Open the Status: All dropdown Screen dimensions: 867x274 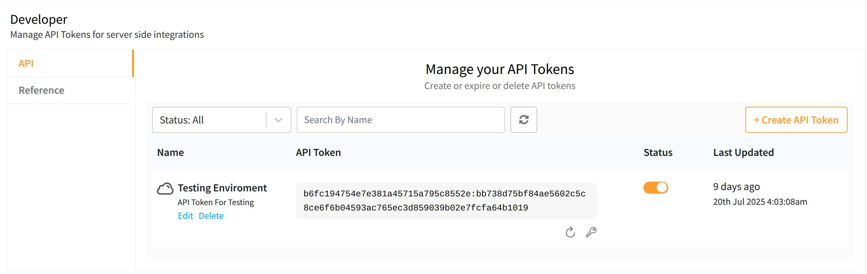pos(209,120)
